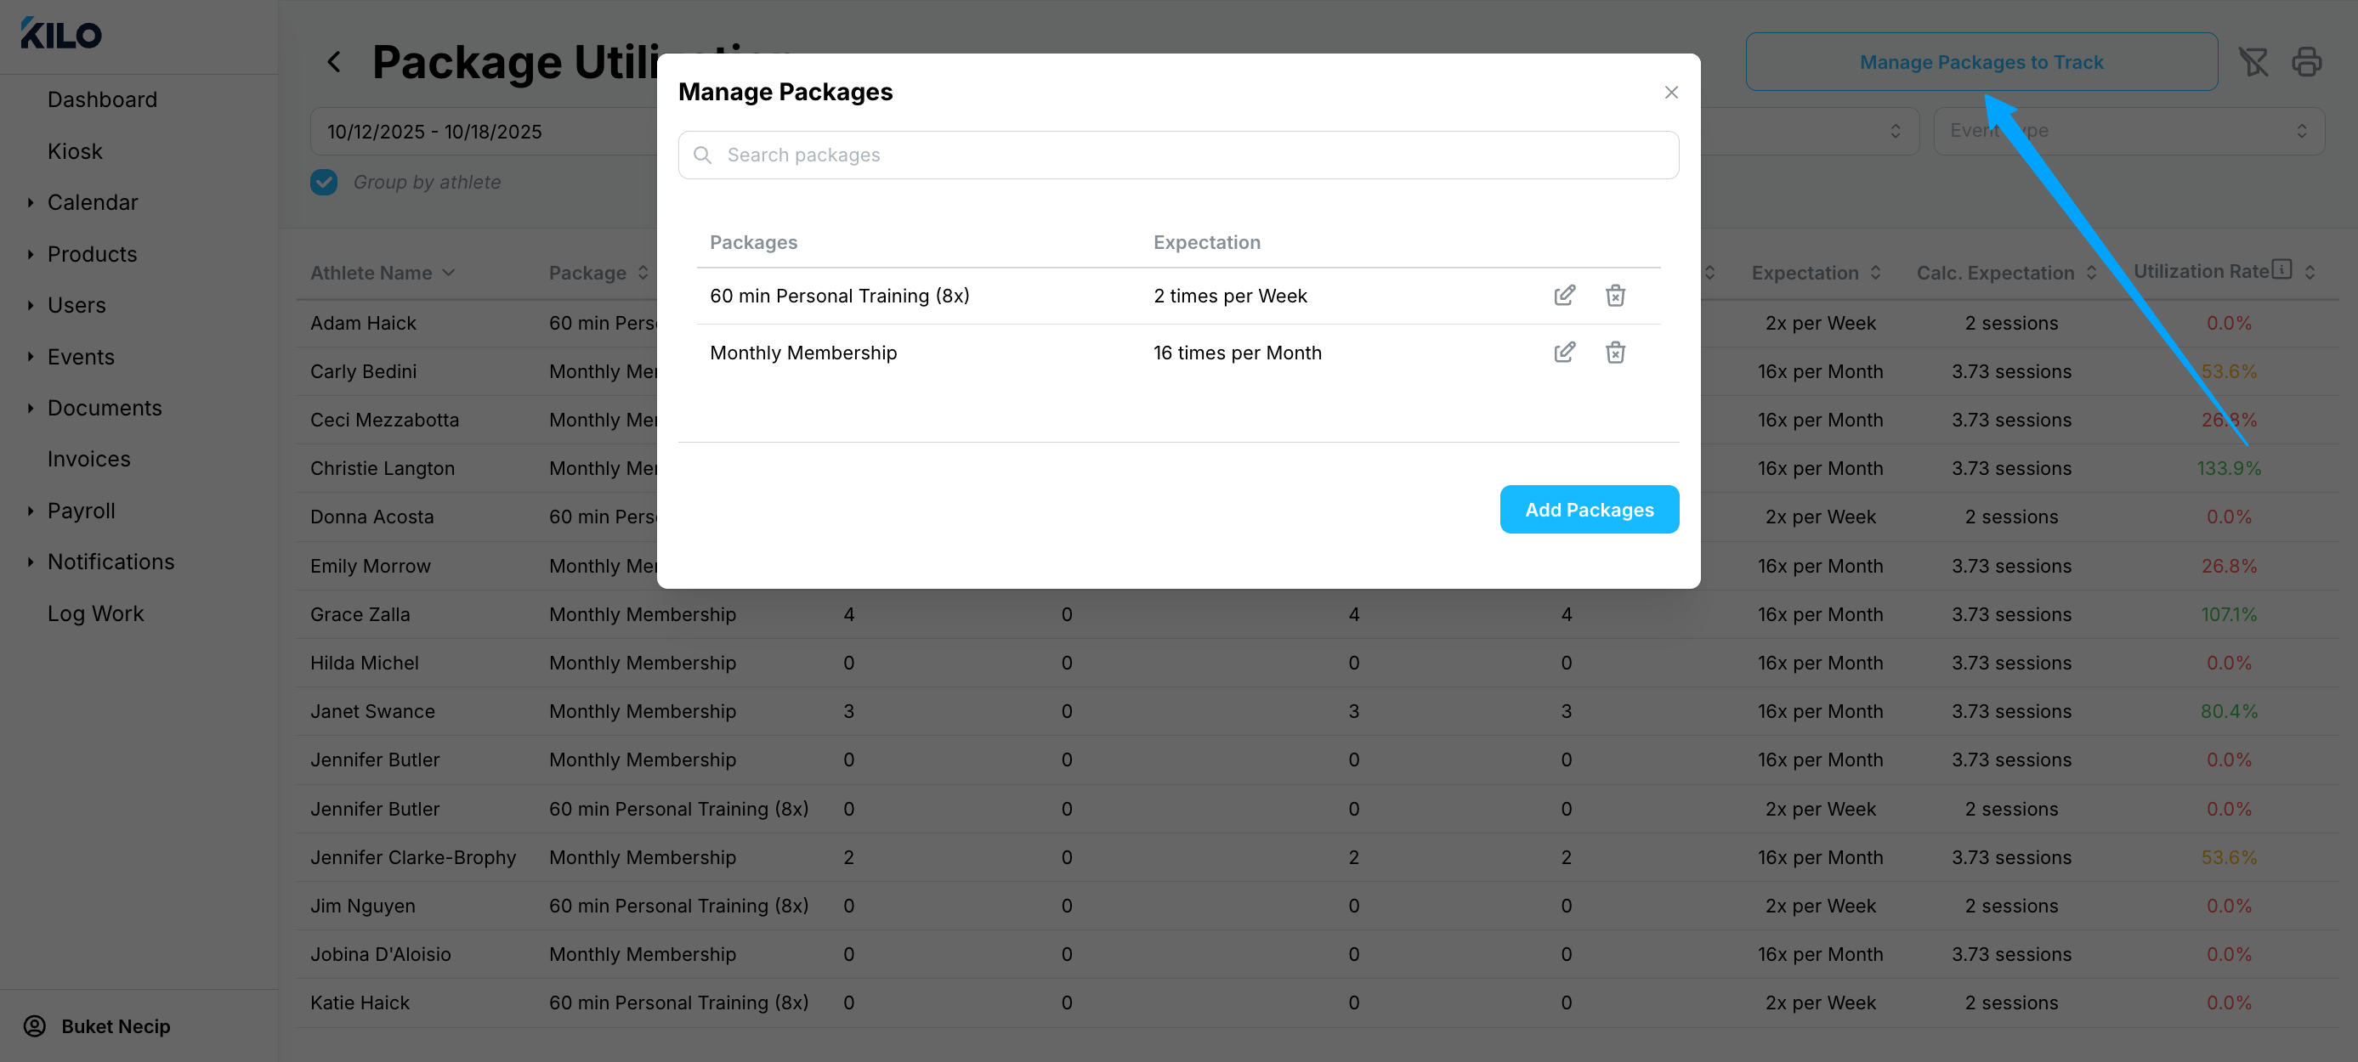Open Dashboard from the sidebar
This screenshot has width=2358, height=1062.
click(102, 99)
